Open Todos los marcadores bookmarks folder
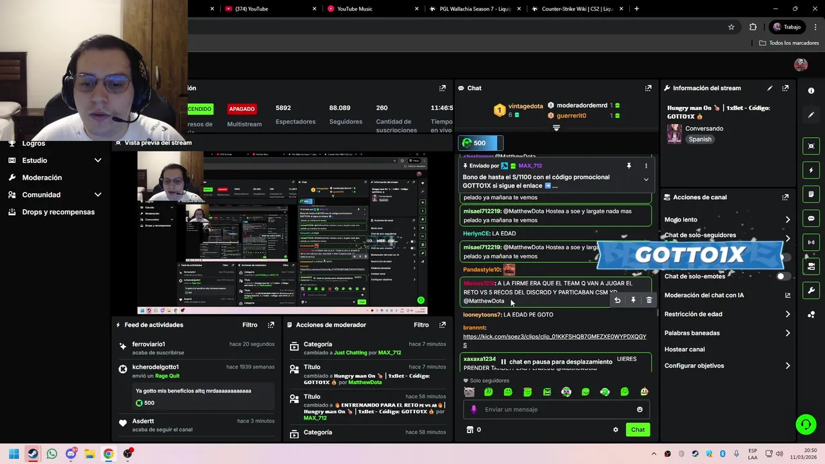 point(789,43)
